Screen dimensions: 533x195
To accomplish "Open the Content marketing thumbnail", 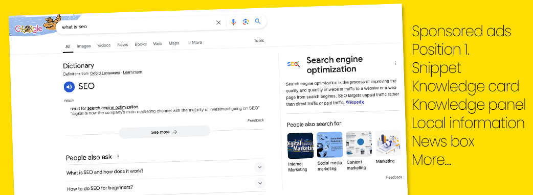I will tap(359, 143).
